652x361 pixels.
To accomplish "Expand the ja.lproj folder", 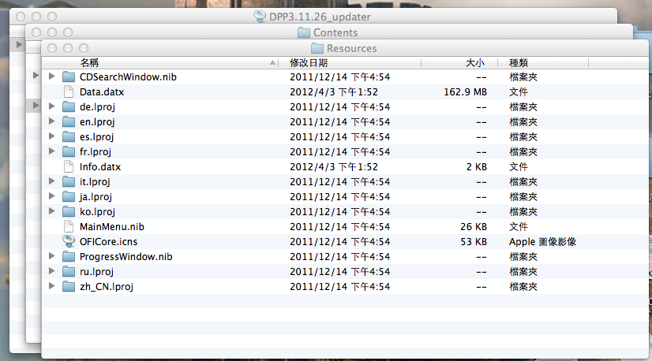I will click(x=51, y=196).
